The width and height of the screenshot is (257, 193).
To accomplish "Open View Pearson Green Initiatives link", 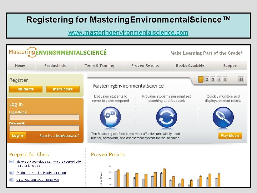I will [38, 180].
